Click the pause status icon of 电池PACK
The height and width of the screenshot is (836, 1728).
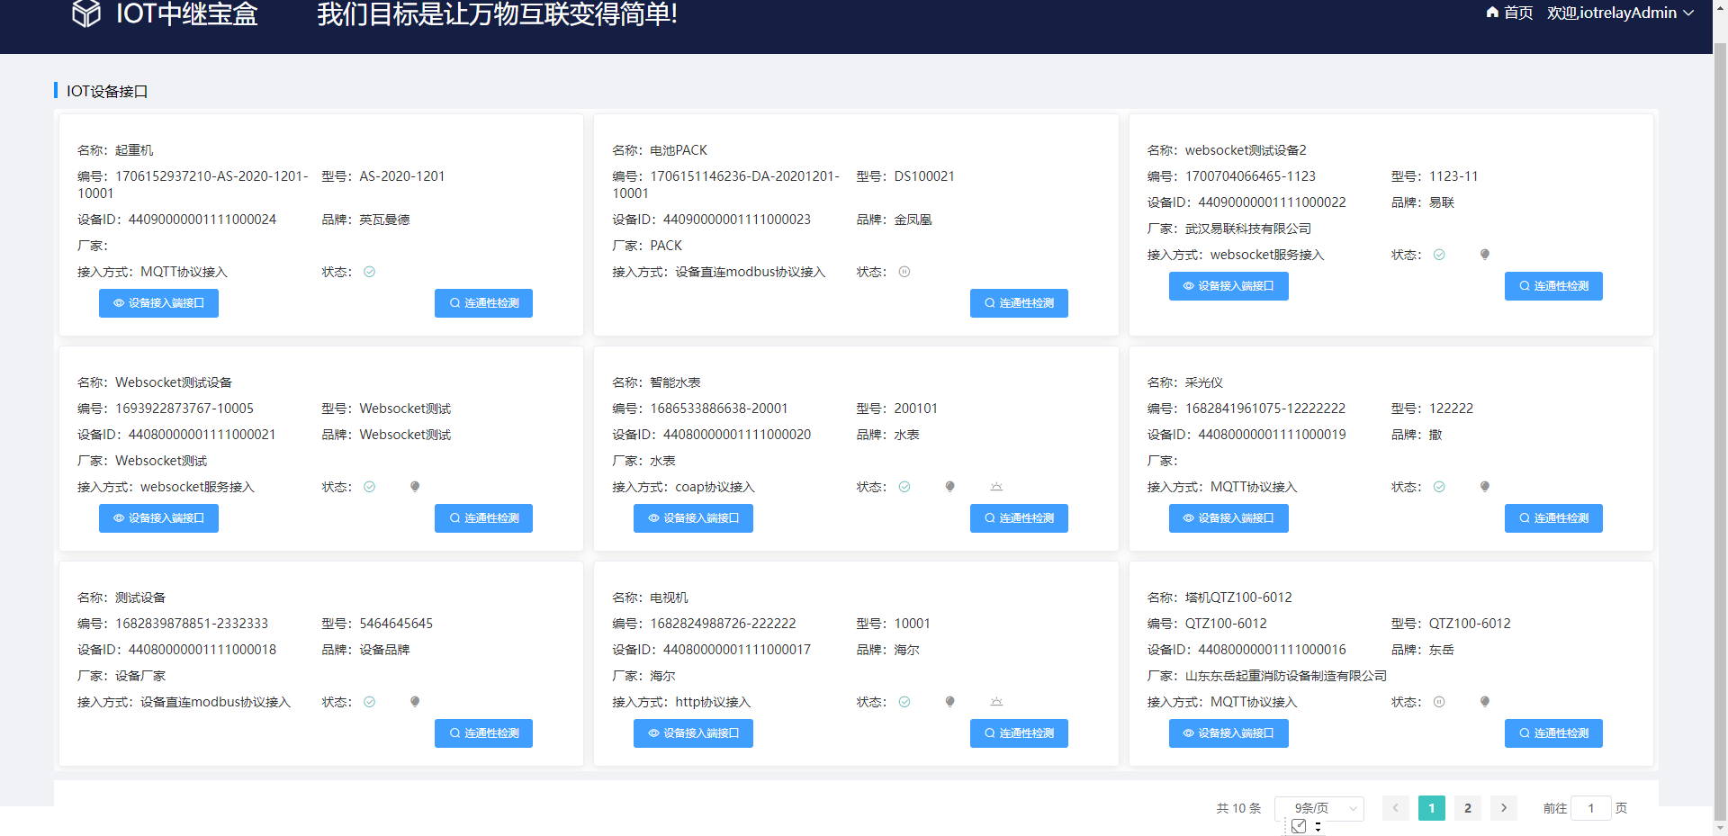pyautogui.click(x=904, y=271)
